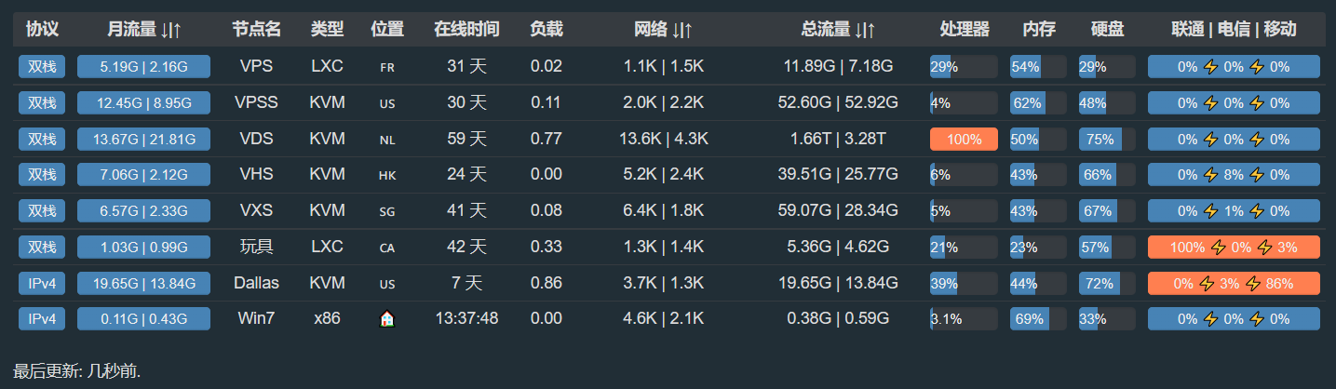Click the FR location flag for VPS
The image size is (1336, 389).
(x=387, y=67)
